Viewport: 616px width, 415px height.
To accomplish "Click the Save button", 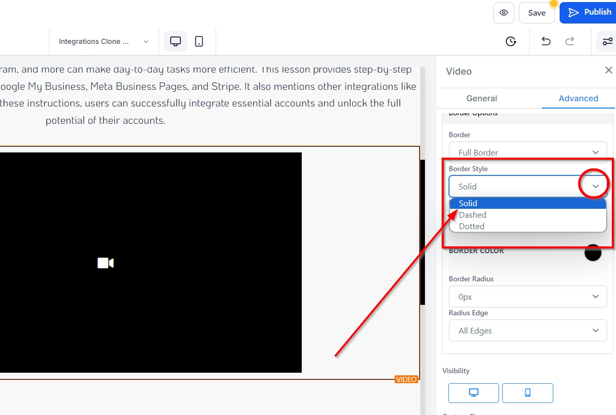I will [536, 13].
